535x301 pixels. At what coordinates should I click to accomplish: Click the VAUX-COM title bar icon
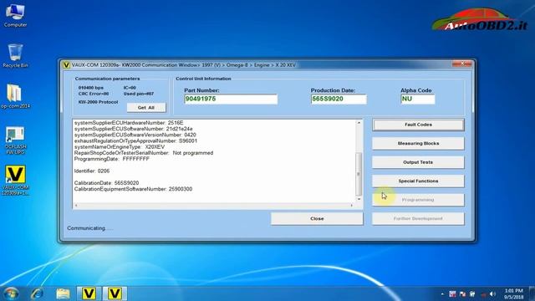(66, 65)
